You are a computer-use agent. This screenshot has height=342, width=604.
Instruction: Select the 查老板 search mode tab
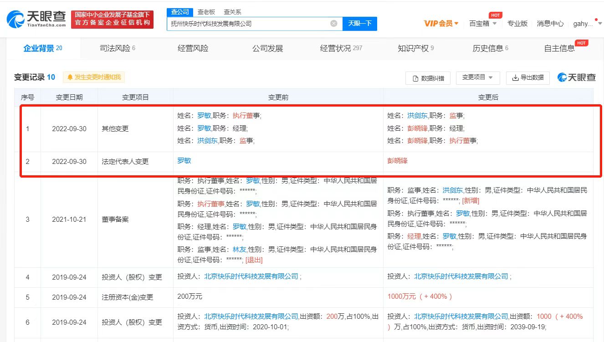pyautogui.click(x=206, y=12)
